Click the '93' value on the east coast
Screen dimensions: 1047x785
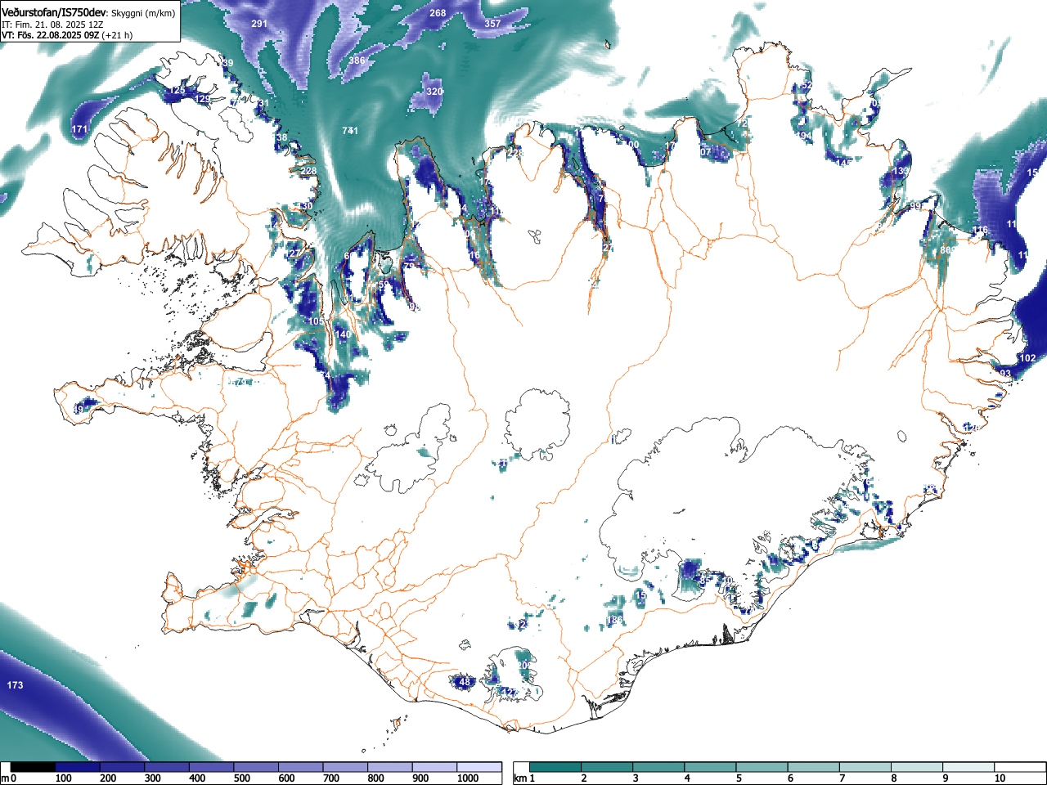[1005, 374]
